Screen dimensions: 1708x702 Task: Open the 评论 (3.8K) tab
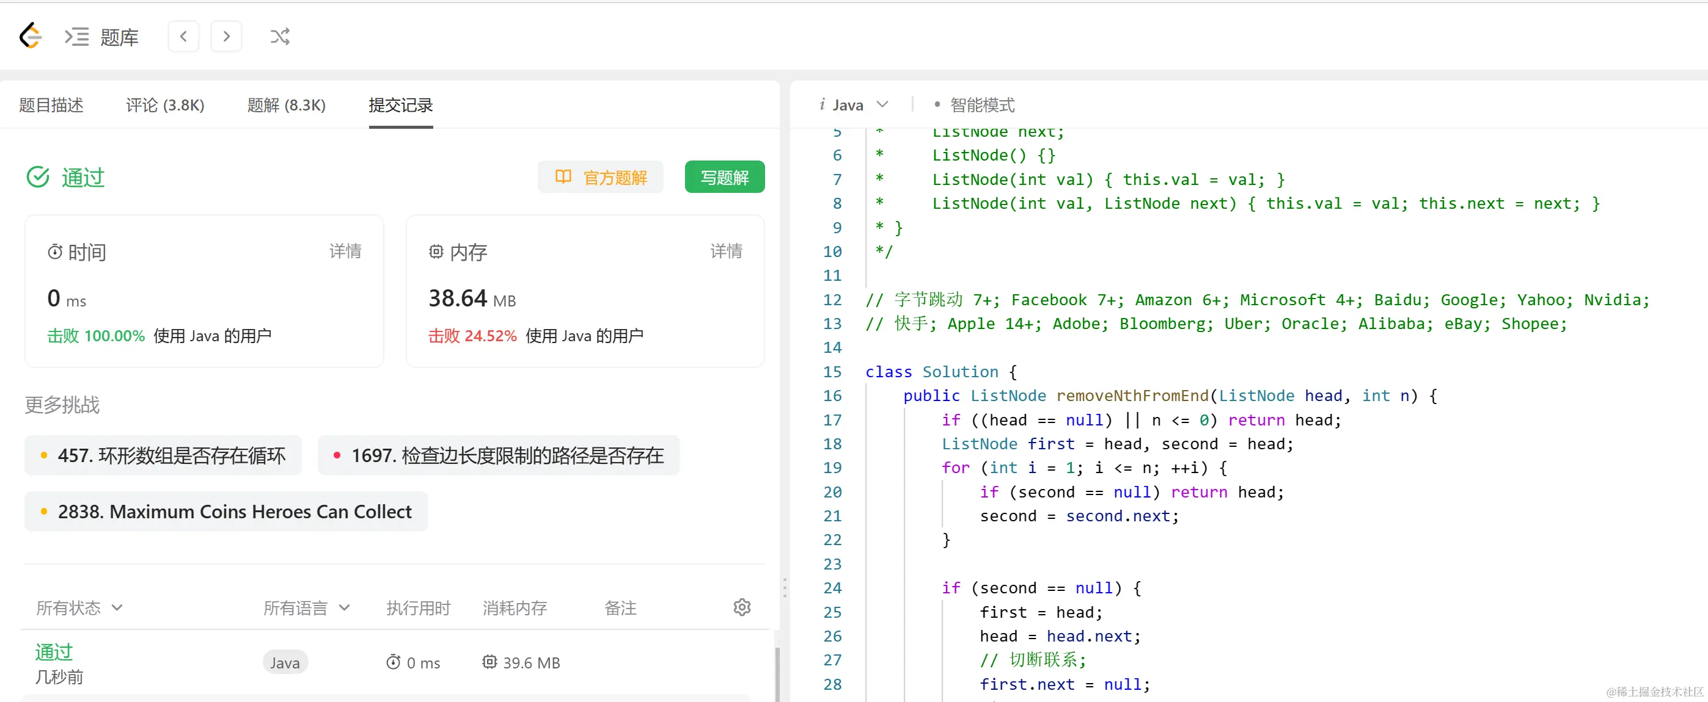point(164,104)
